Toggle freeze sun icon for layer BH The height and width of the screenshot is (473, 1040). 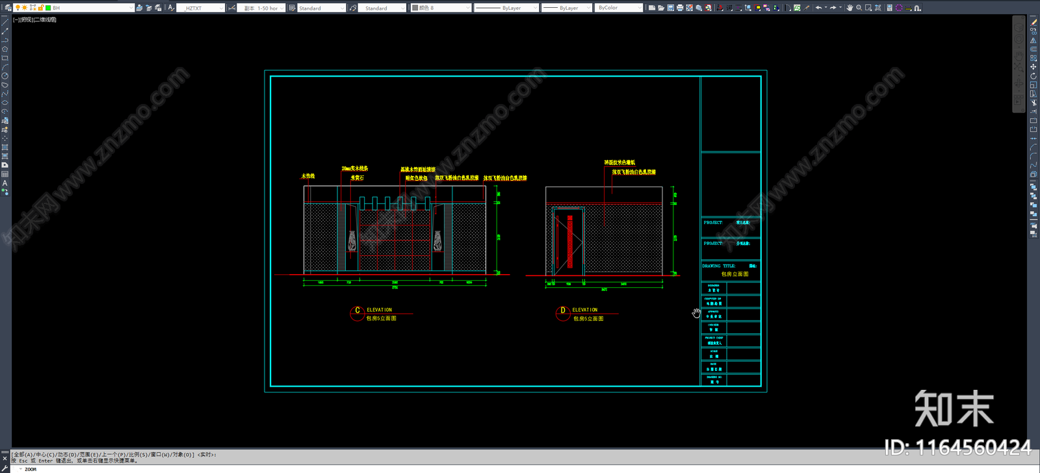(x=25, y=8)
